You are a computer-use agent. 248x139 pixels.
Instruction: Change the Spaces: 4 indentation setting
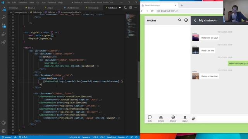(86, 137)
